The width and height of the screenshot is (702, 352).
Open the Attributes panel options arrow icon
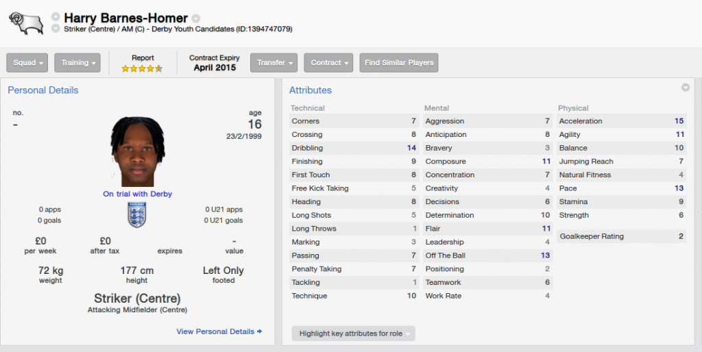coord(686,88)
